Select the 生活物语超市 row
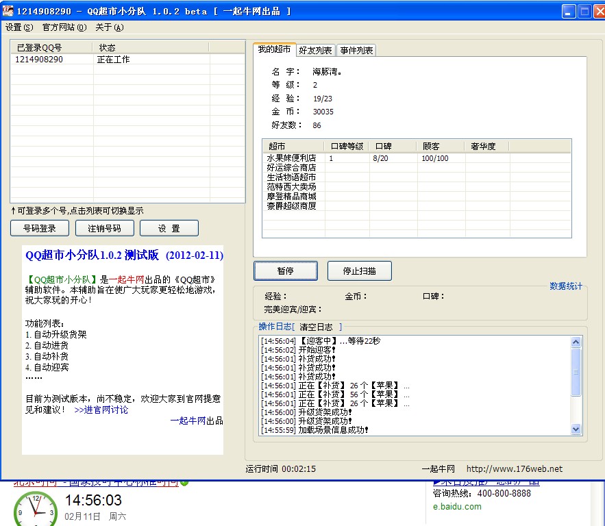Image resolution: width=605 pixels, height=526 pixels. click(x=417, y=177)
